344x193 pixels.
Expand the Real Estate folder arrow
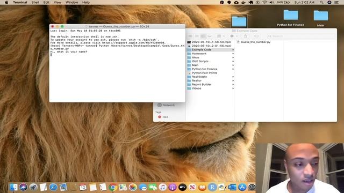233,77
